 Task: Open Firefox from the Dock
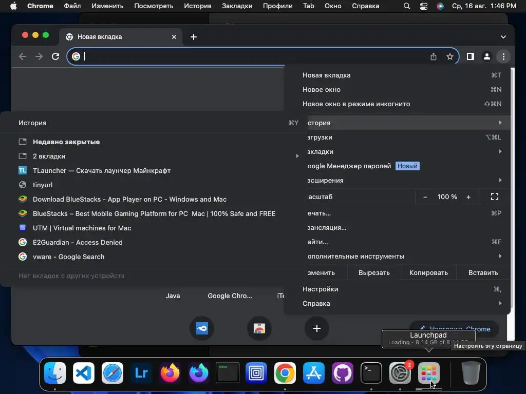point(170,372)
